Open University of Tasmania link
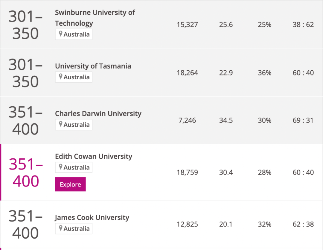This screenshot has height=250, width=323. click(93, 66)
